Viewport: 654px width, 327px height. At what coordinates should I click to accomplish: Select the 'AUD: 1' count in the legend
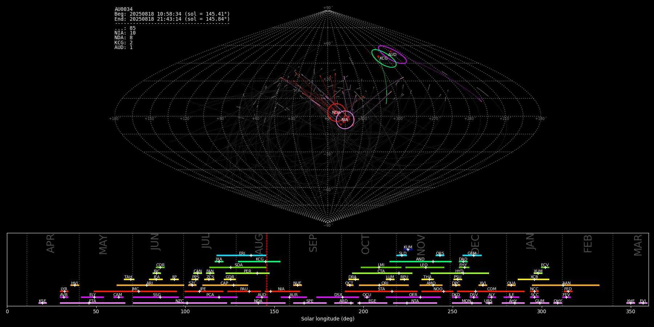[x=124, y=48]
